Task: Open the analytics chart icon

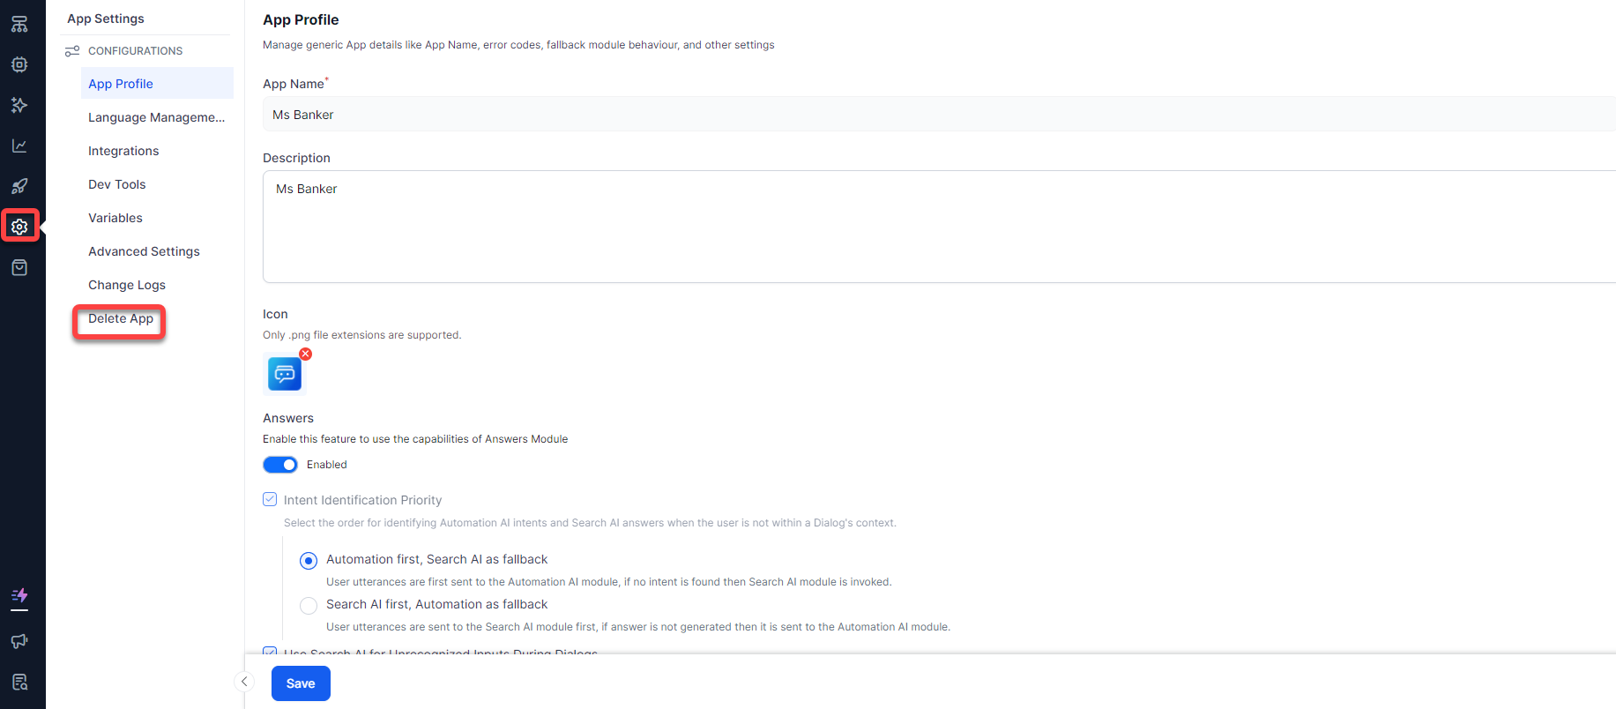Action: tap(19, 146)
